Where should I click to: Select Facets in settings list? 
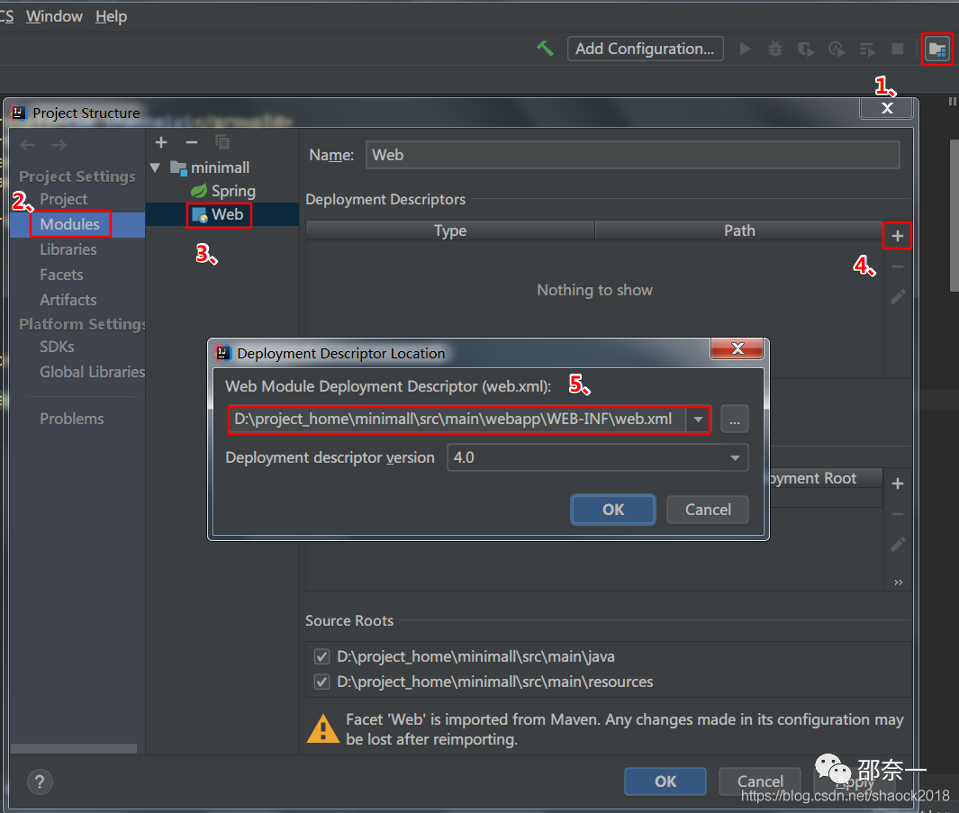point(61,275)
